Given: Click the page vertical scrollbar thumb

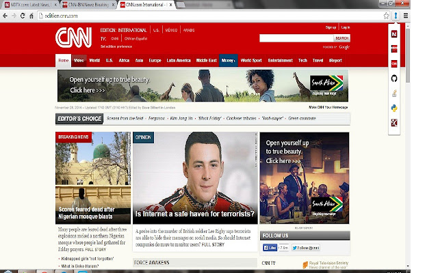Looking at the screenshot, I should [x=408, y=55].
